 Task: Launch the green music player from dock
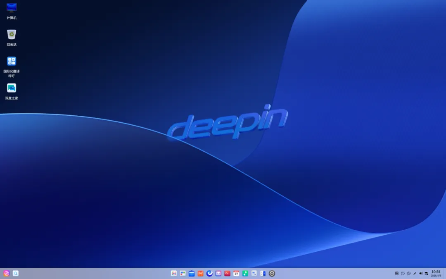(x=245, y=273)
